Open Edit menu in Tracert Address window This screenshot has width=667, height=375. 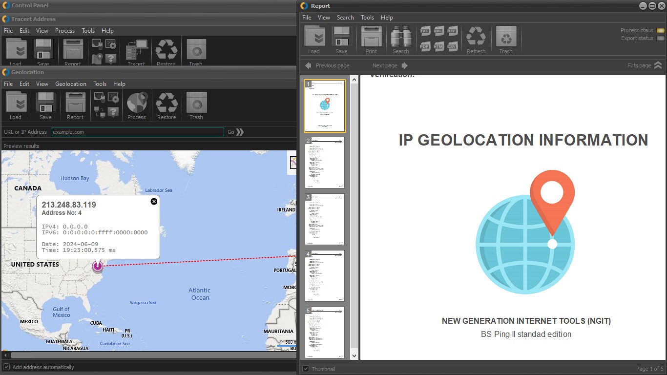pyautogui.click(x=24, y=31)
